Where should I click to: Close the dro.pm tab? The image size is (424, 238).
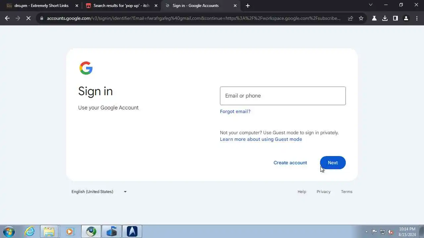(x=77, y=6)
